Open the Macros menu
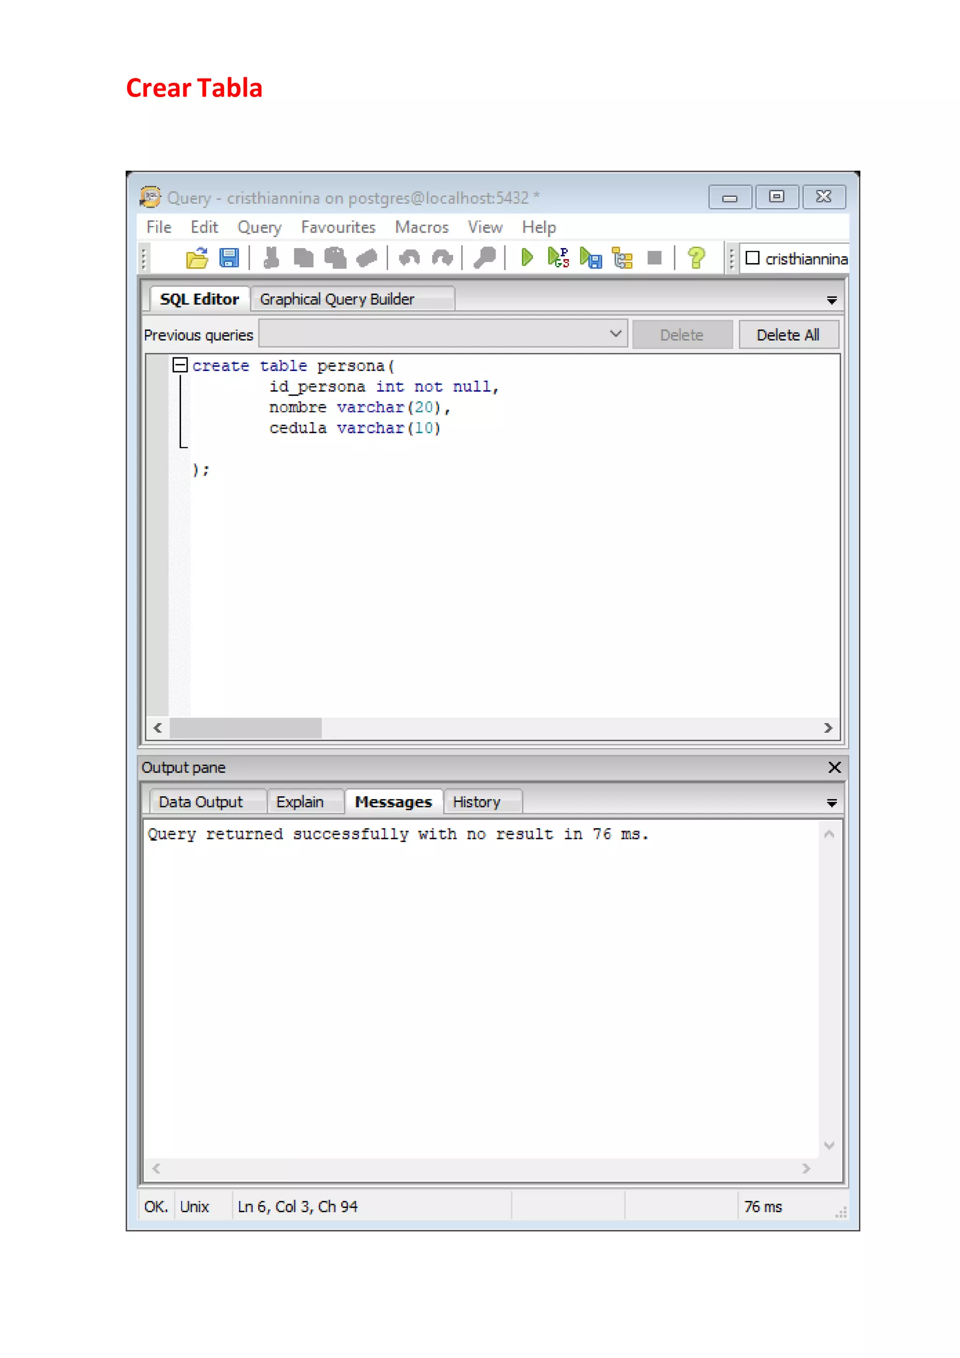This screenshot has width=960, height=1358. point(421,227)
